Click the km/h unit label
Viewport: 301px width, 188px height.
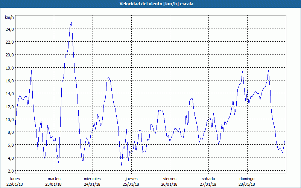pos(9,18)
